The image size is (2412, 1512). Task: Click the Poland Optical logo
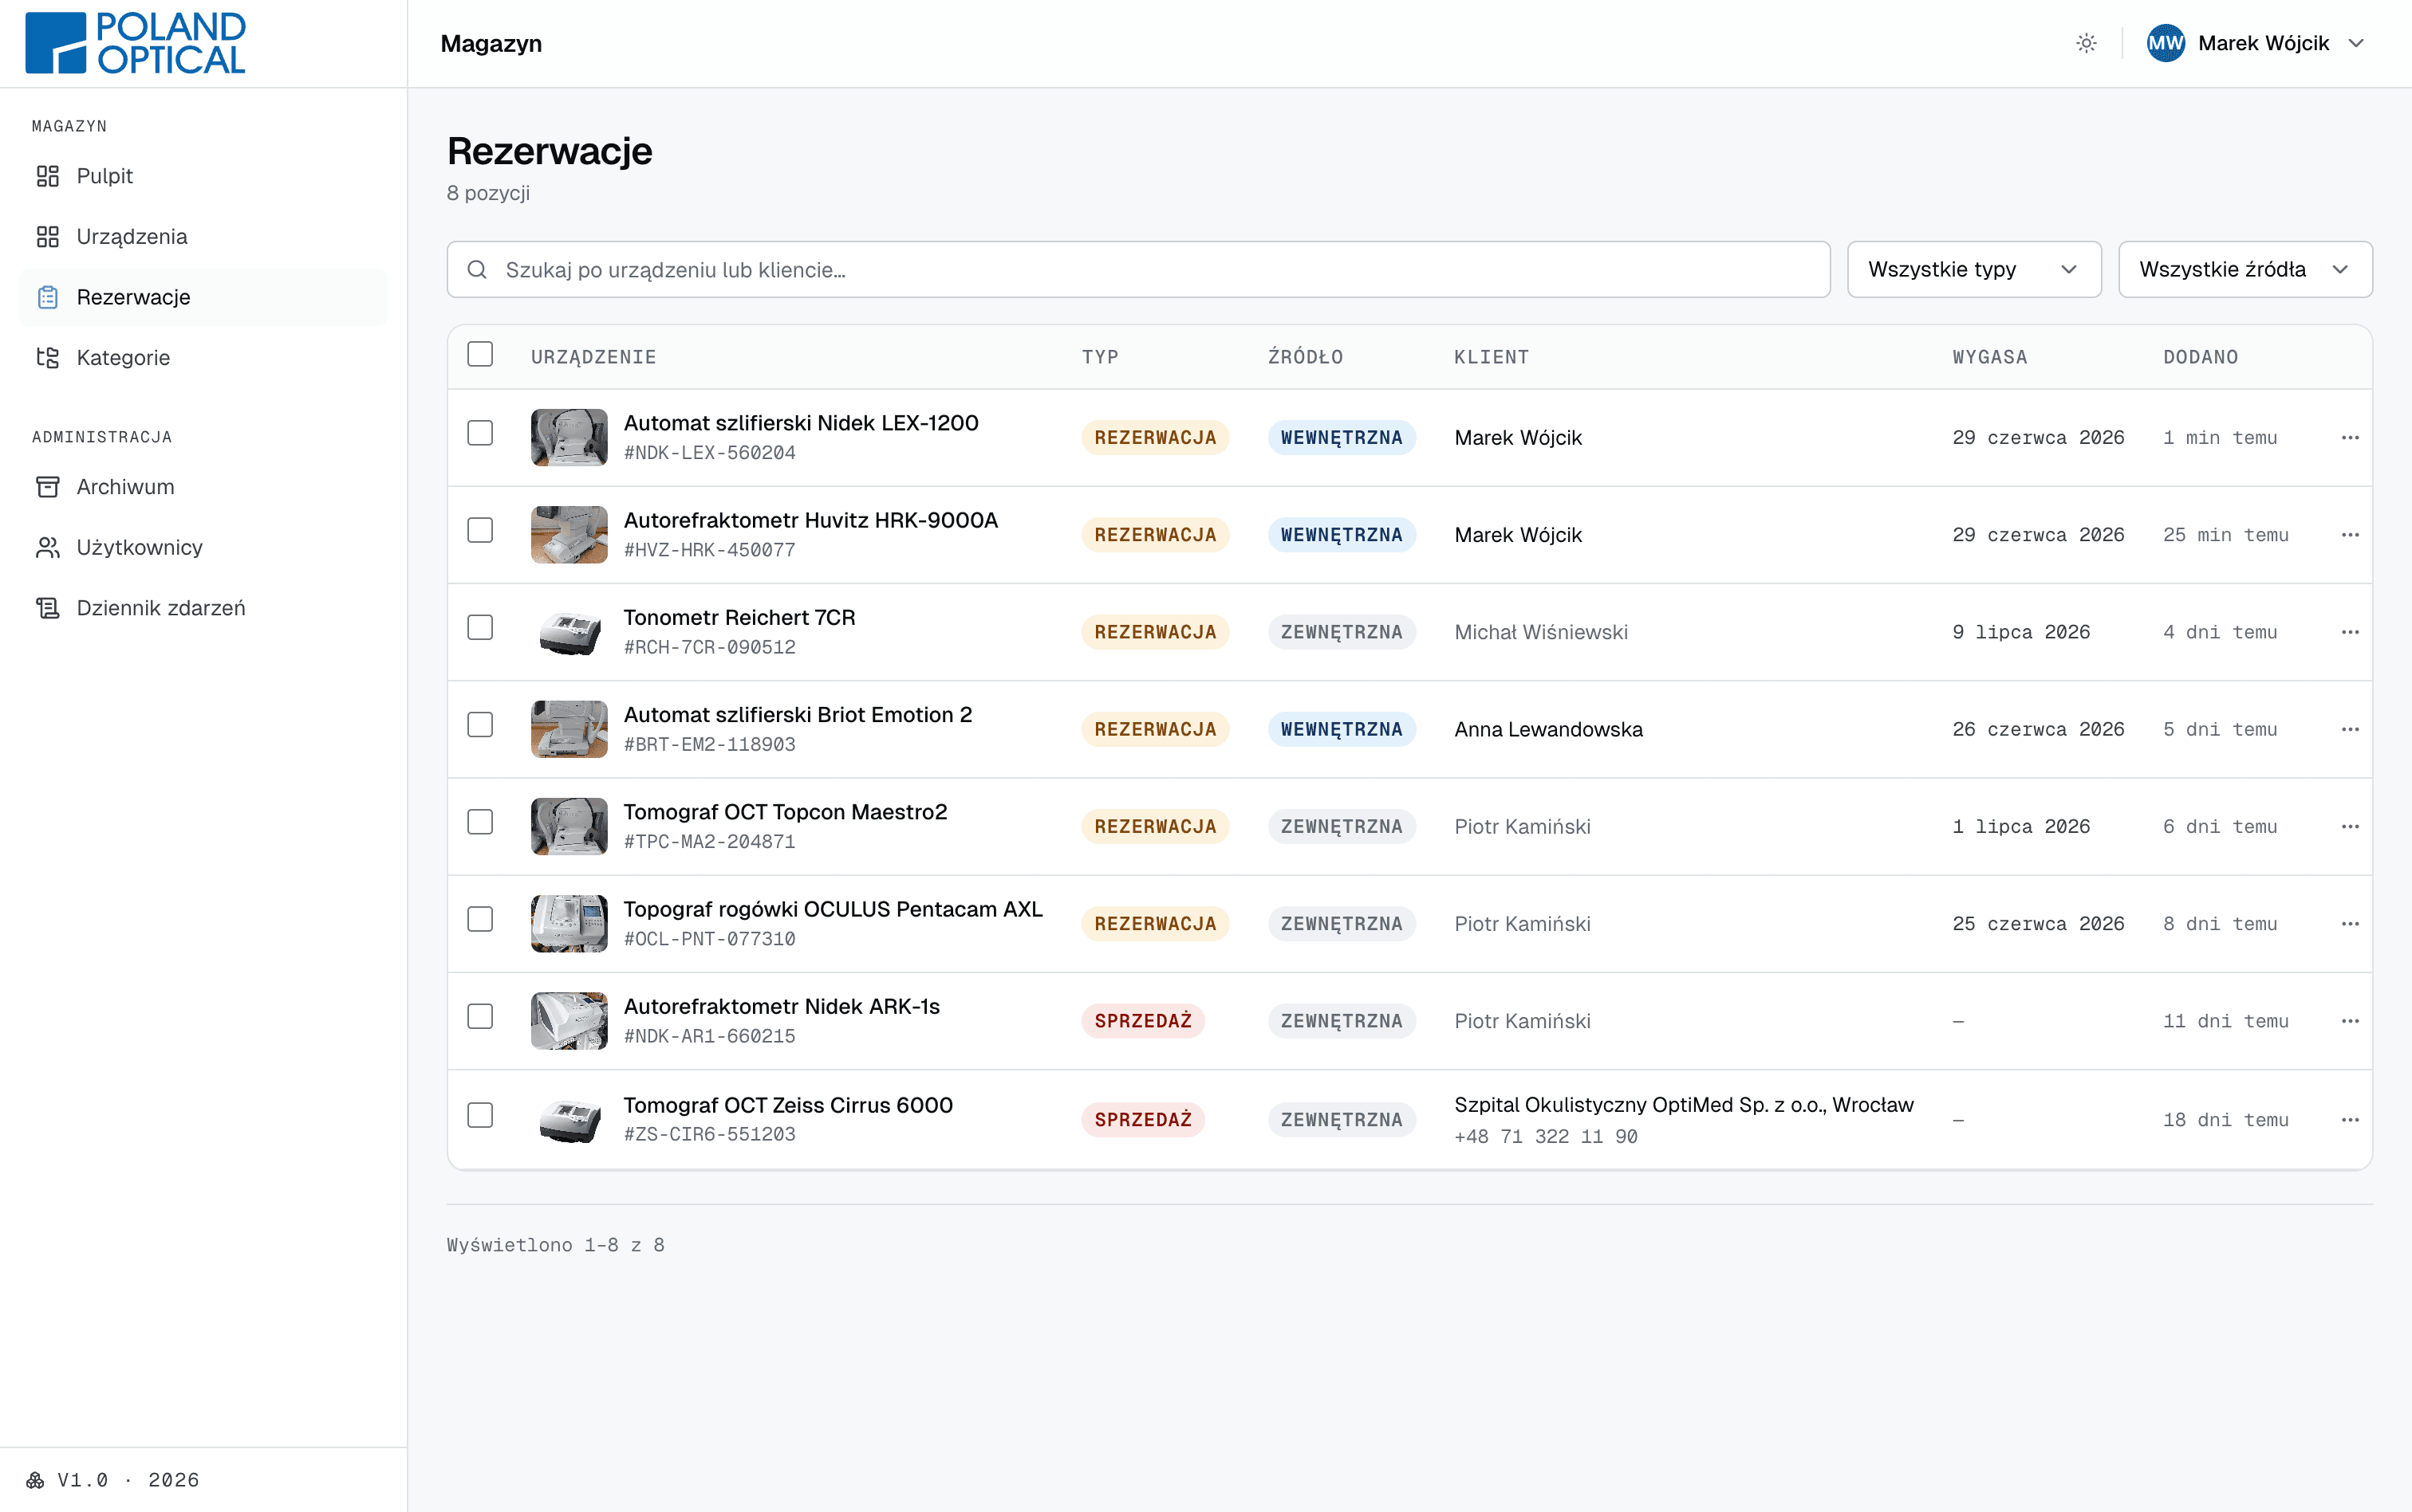click(x=135, y=43)
